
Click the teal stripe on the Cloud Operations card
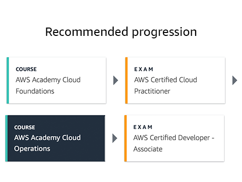point(6,138)
